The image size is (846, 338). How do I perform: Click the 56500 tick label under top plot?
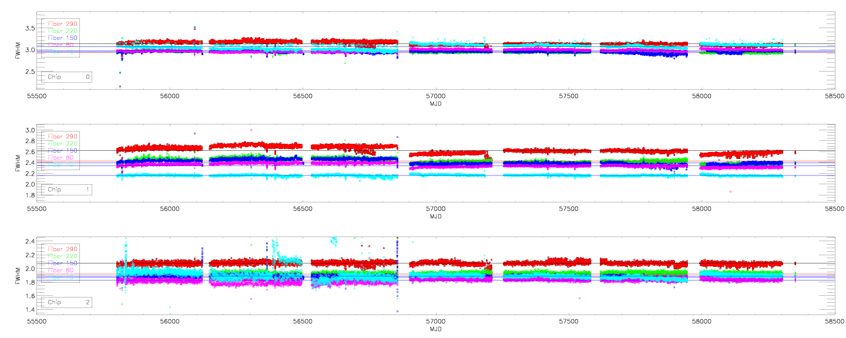pos(303,96)
